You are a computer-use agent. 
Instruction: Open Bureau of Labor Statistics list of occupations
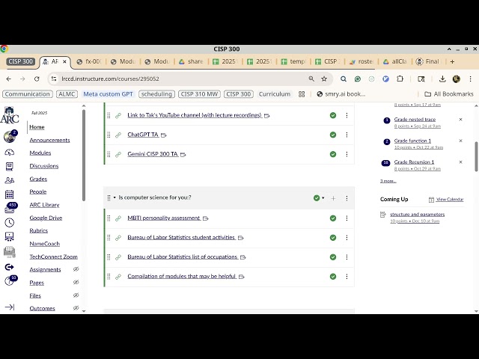tap(182, 257)
